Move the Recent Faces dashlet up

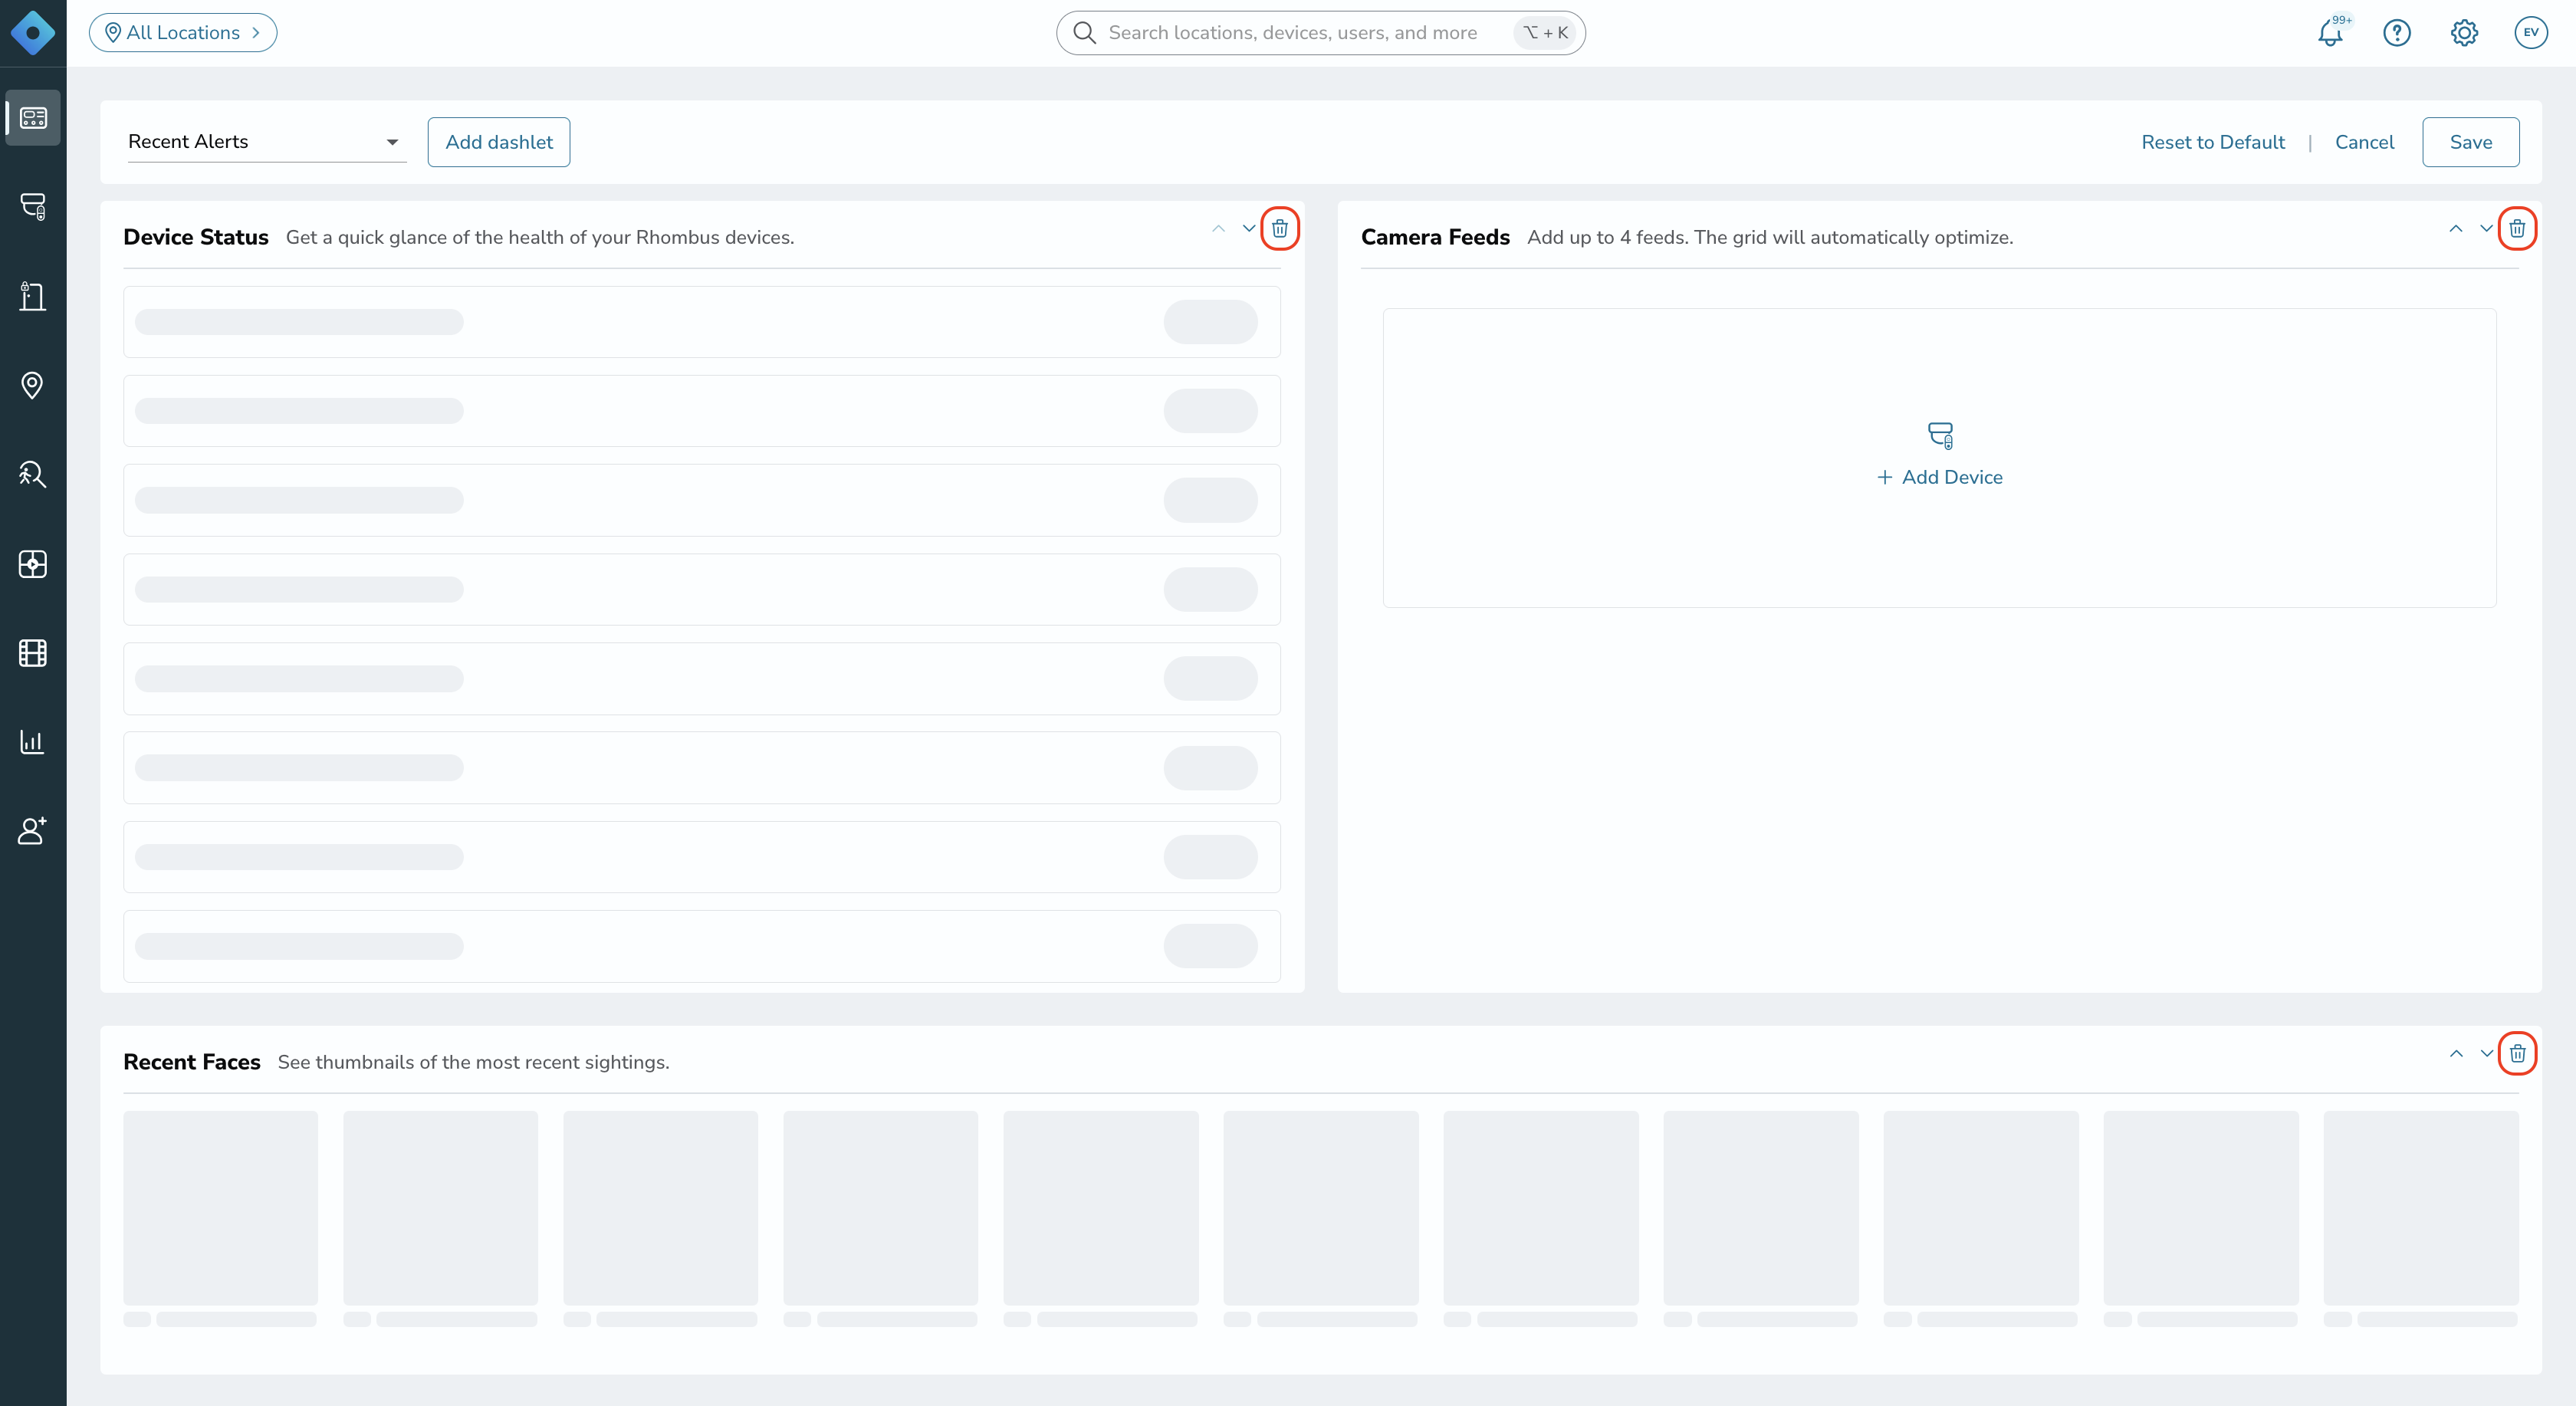click(2456, 1053)
